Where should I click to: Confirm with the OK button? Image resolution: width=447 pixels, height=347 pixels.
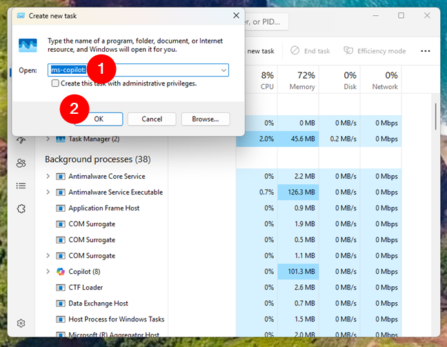point(99,119)
